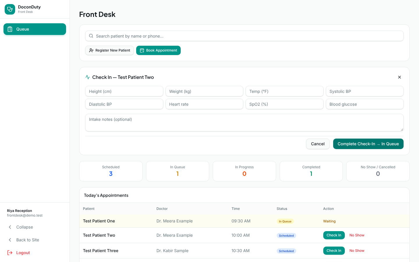Close the Check In panel with the X
This screenshot has width=419, height=262.
pos(400,77)
